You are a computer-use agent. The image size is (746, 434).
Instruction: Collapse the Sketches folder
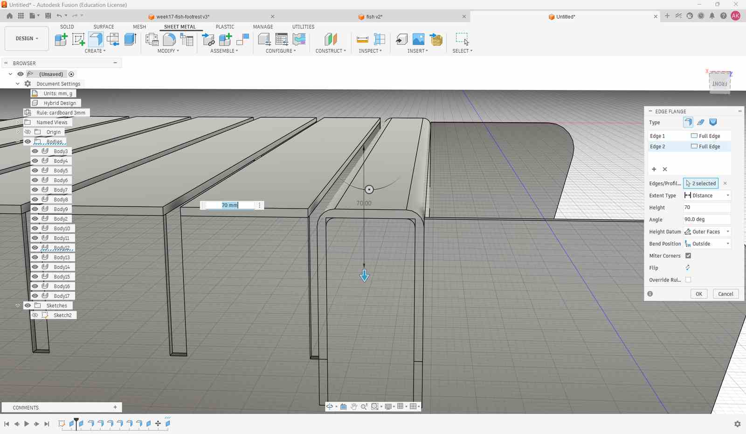pyautogui.click(x=18, y=306)
